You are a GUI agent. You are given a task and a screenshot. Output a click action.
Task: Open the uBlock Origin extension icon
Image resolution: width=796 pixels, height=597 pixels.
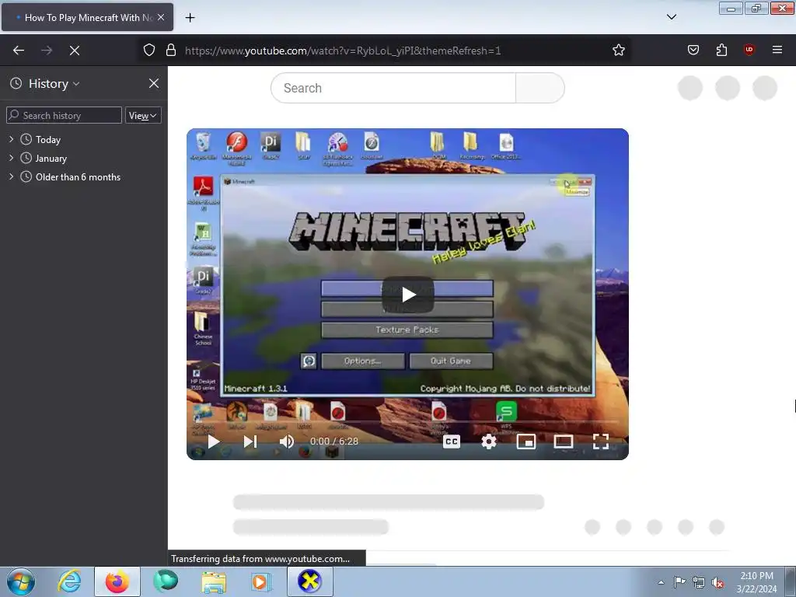pyautogui.click(x=749, y=51)
